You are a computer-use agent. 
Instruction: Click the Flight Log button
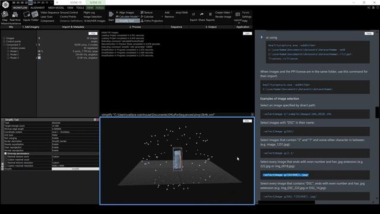click(x=89, y=12)
